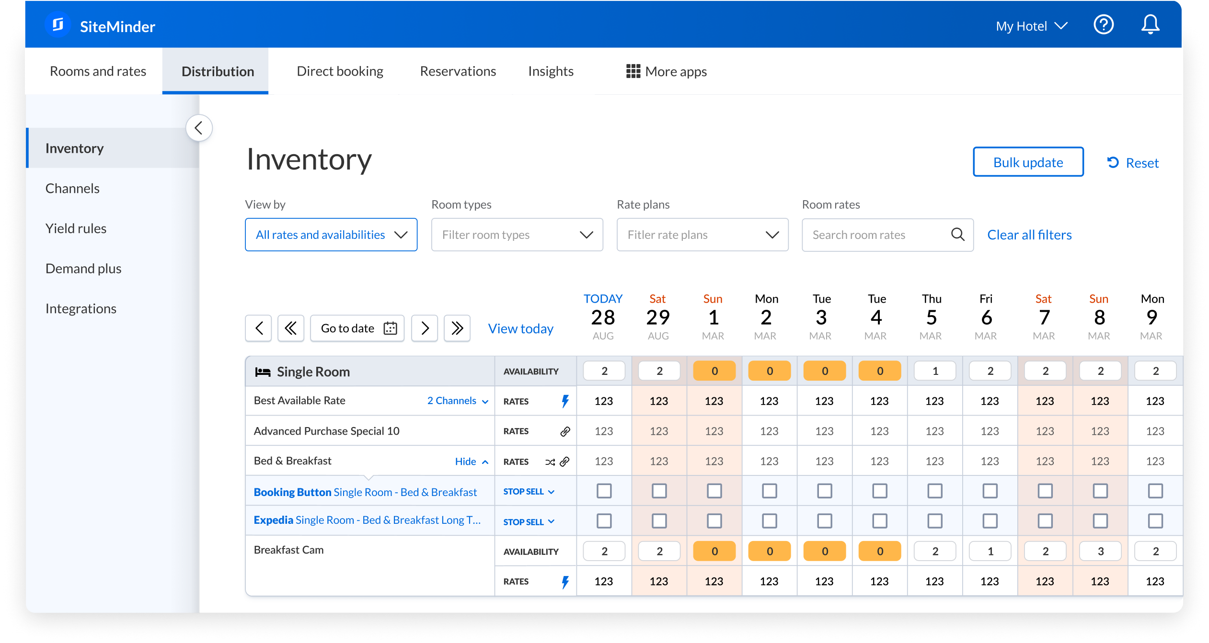Viewport: 1209px width, 643px height.
Task: Go to previous day arrow
Action: (x=259, y=328)
